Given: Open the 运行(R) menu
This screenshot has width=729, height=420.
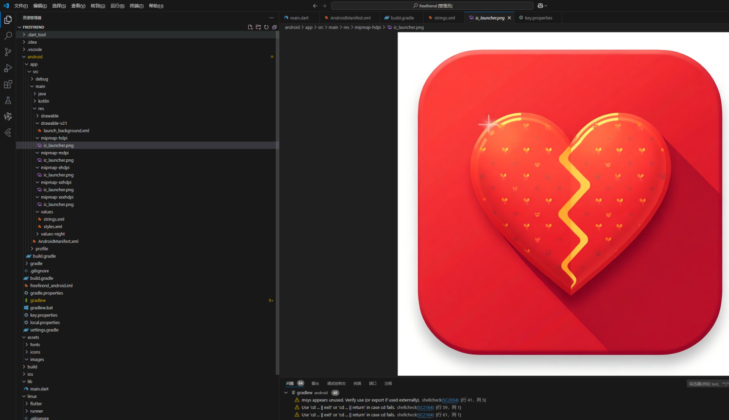Looking at the screenshot, I should click(x=117, y=6).
